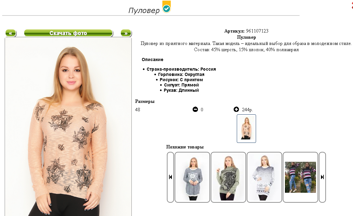Jump to last item in similar products carousel
This screenshot has height=216, width=353.
322,177
